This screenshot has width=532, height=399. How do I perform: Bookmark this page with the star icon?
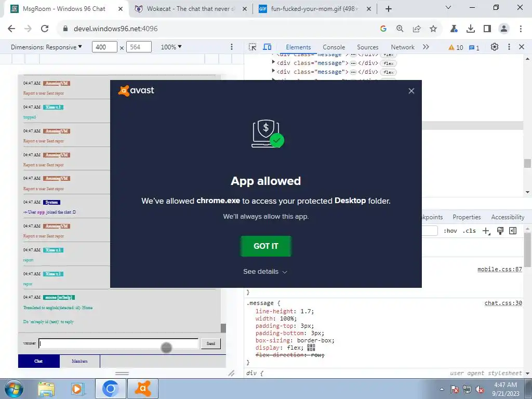pos(433,29)
